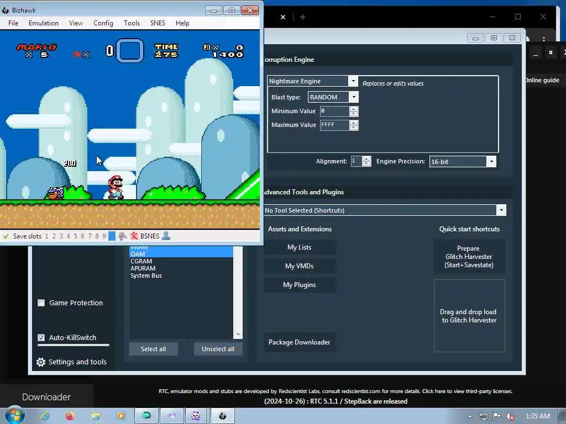
Task: Click the Drag and drop load Glitch Harvester box
Action: [469, 316]
